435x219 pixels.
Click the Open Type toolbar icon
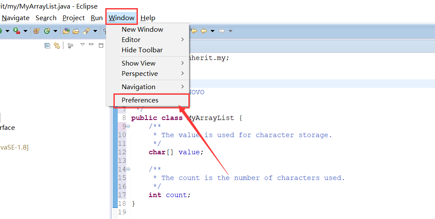(x=66, y=31)
